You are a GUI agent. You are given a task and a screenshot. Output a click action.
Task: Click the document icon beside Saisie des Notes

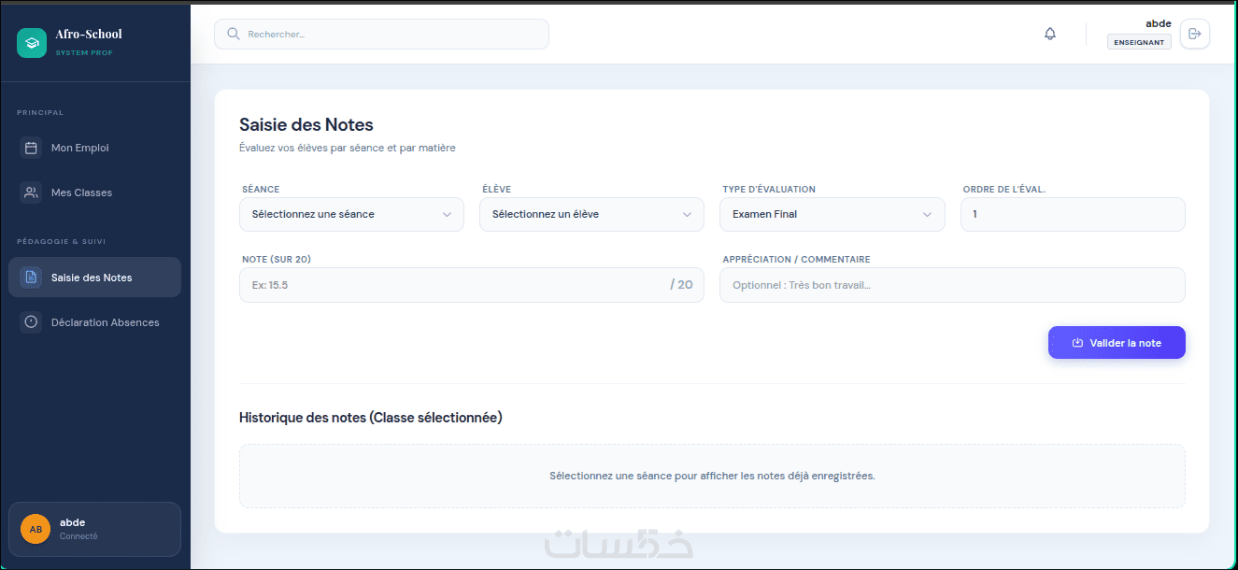[31, 278]
